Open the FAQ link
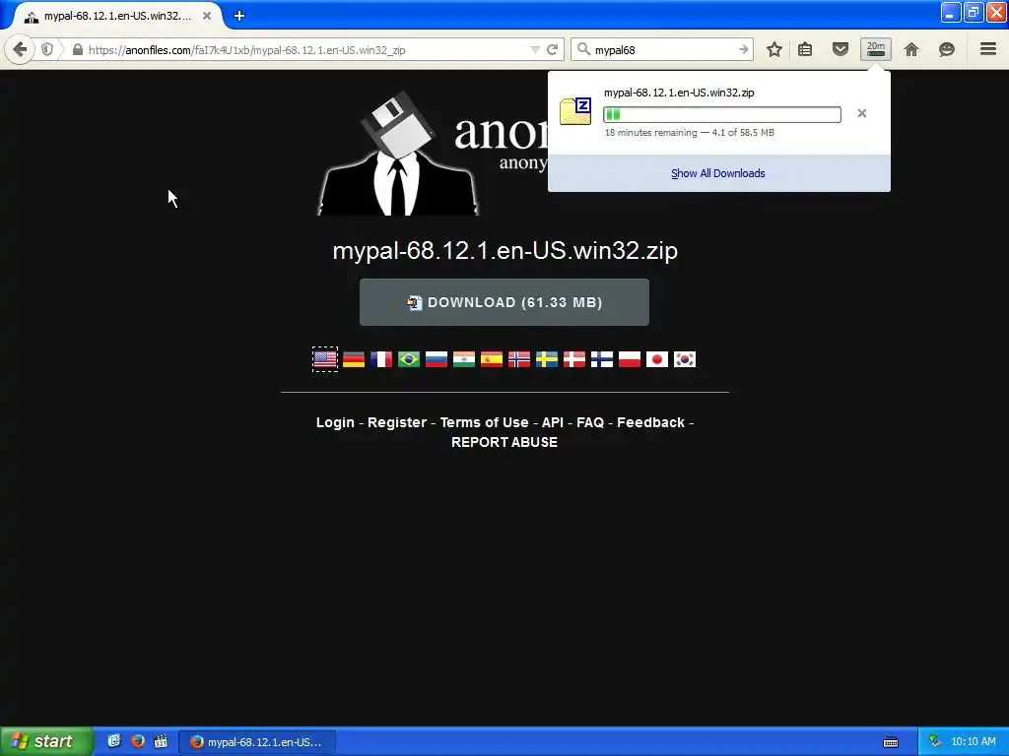The width and height of the screenshot is (1009, 756). [x=590, y=422]
